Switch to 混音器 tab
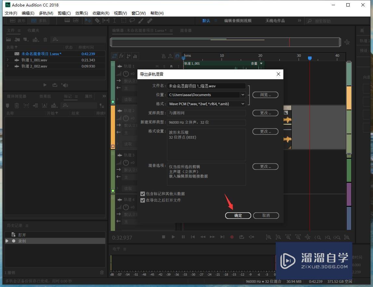Viewport: 373px width, 287px height. tap(186, 31)
